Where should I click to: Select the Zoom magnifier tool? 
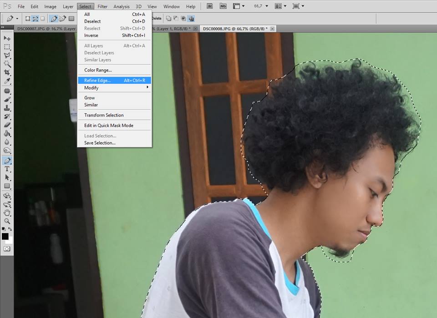coord(7,221)
